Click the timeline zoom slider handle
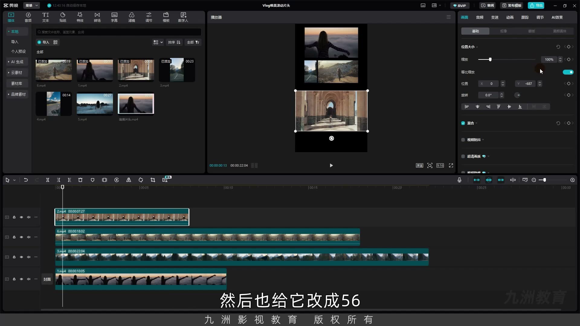This screenshot has width=580, height=326. [x=545, y=180]
